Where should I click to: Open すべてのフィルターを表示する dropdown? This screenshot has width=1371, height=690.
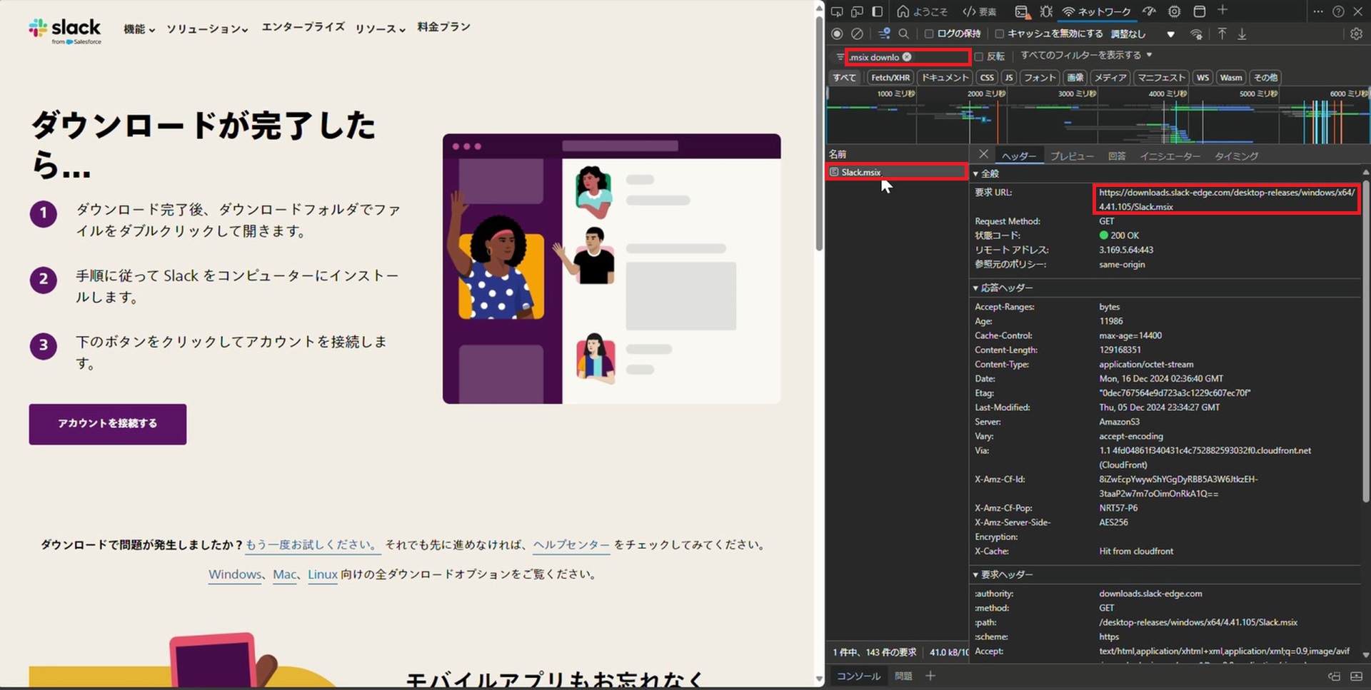tap(1086, 55)
